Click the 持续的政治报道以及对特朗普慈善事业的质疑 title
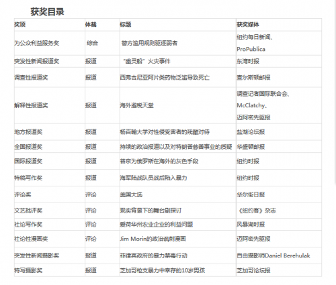Screen dimensions: 336x285 (176, 147)
